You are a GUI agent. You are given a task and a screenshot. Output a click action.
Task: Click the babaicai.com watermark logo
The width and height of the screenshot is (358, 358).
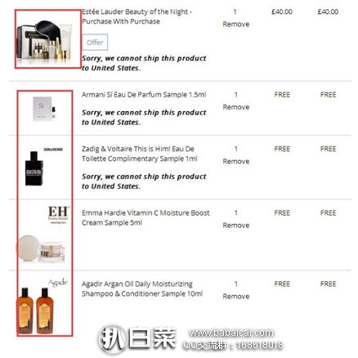coord(190,338)
